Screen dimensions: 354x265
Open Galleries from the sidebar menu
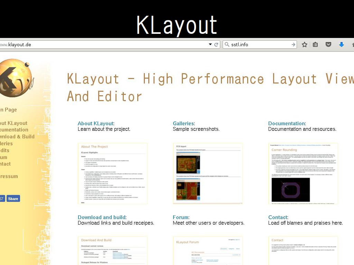tap(6, 144)
